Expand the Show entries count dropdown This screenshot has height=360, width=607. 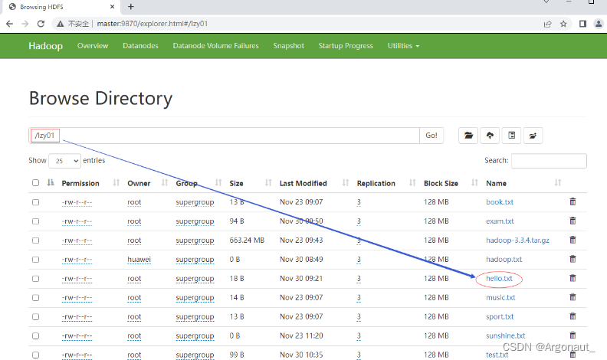coord(64,161)
